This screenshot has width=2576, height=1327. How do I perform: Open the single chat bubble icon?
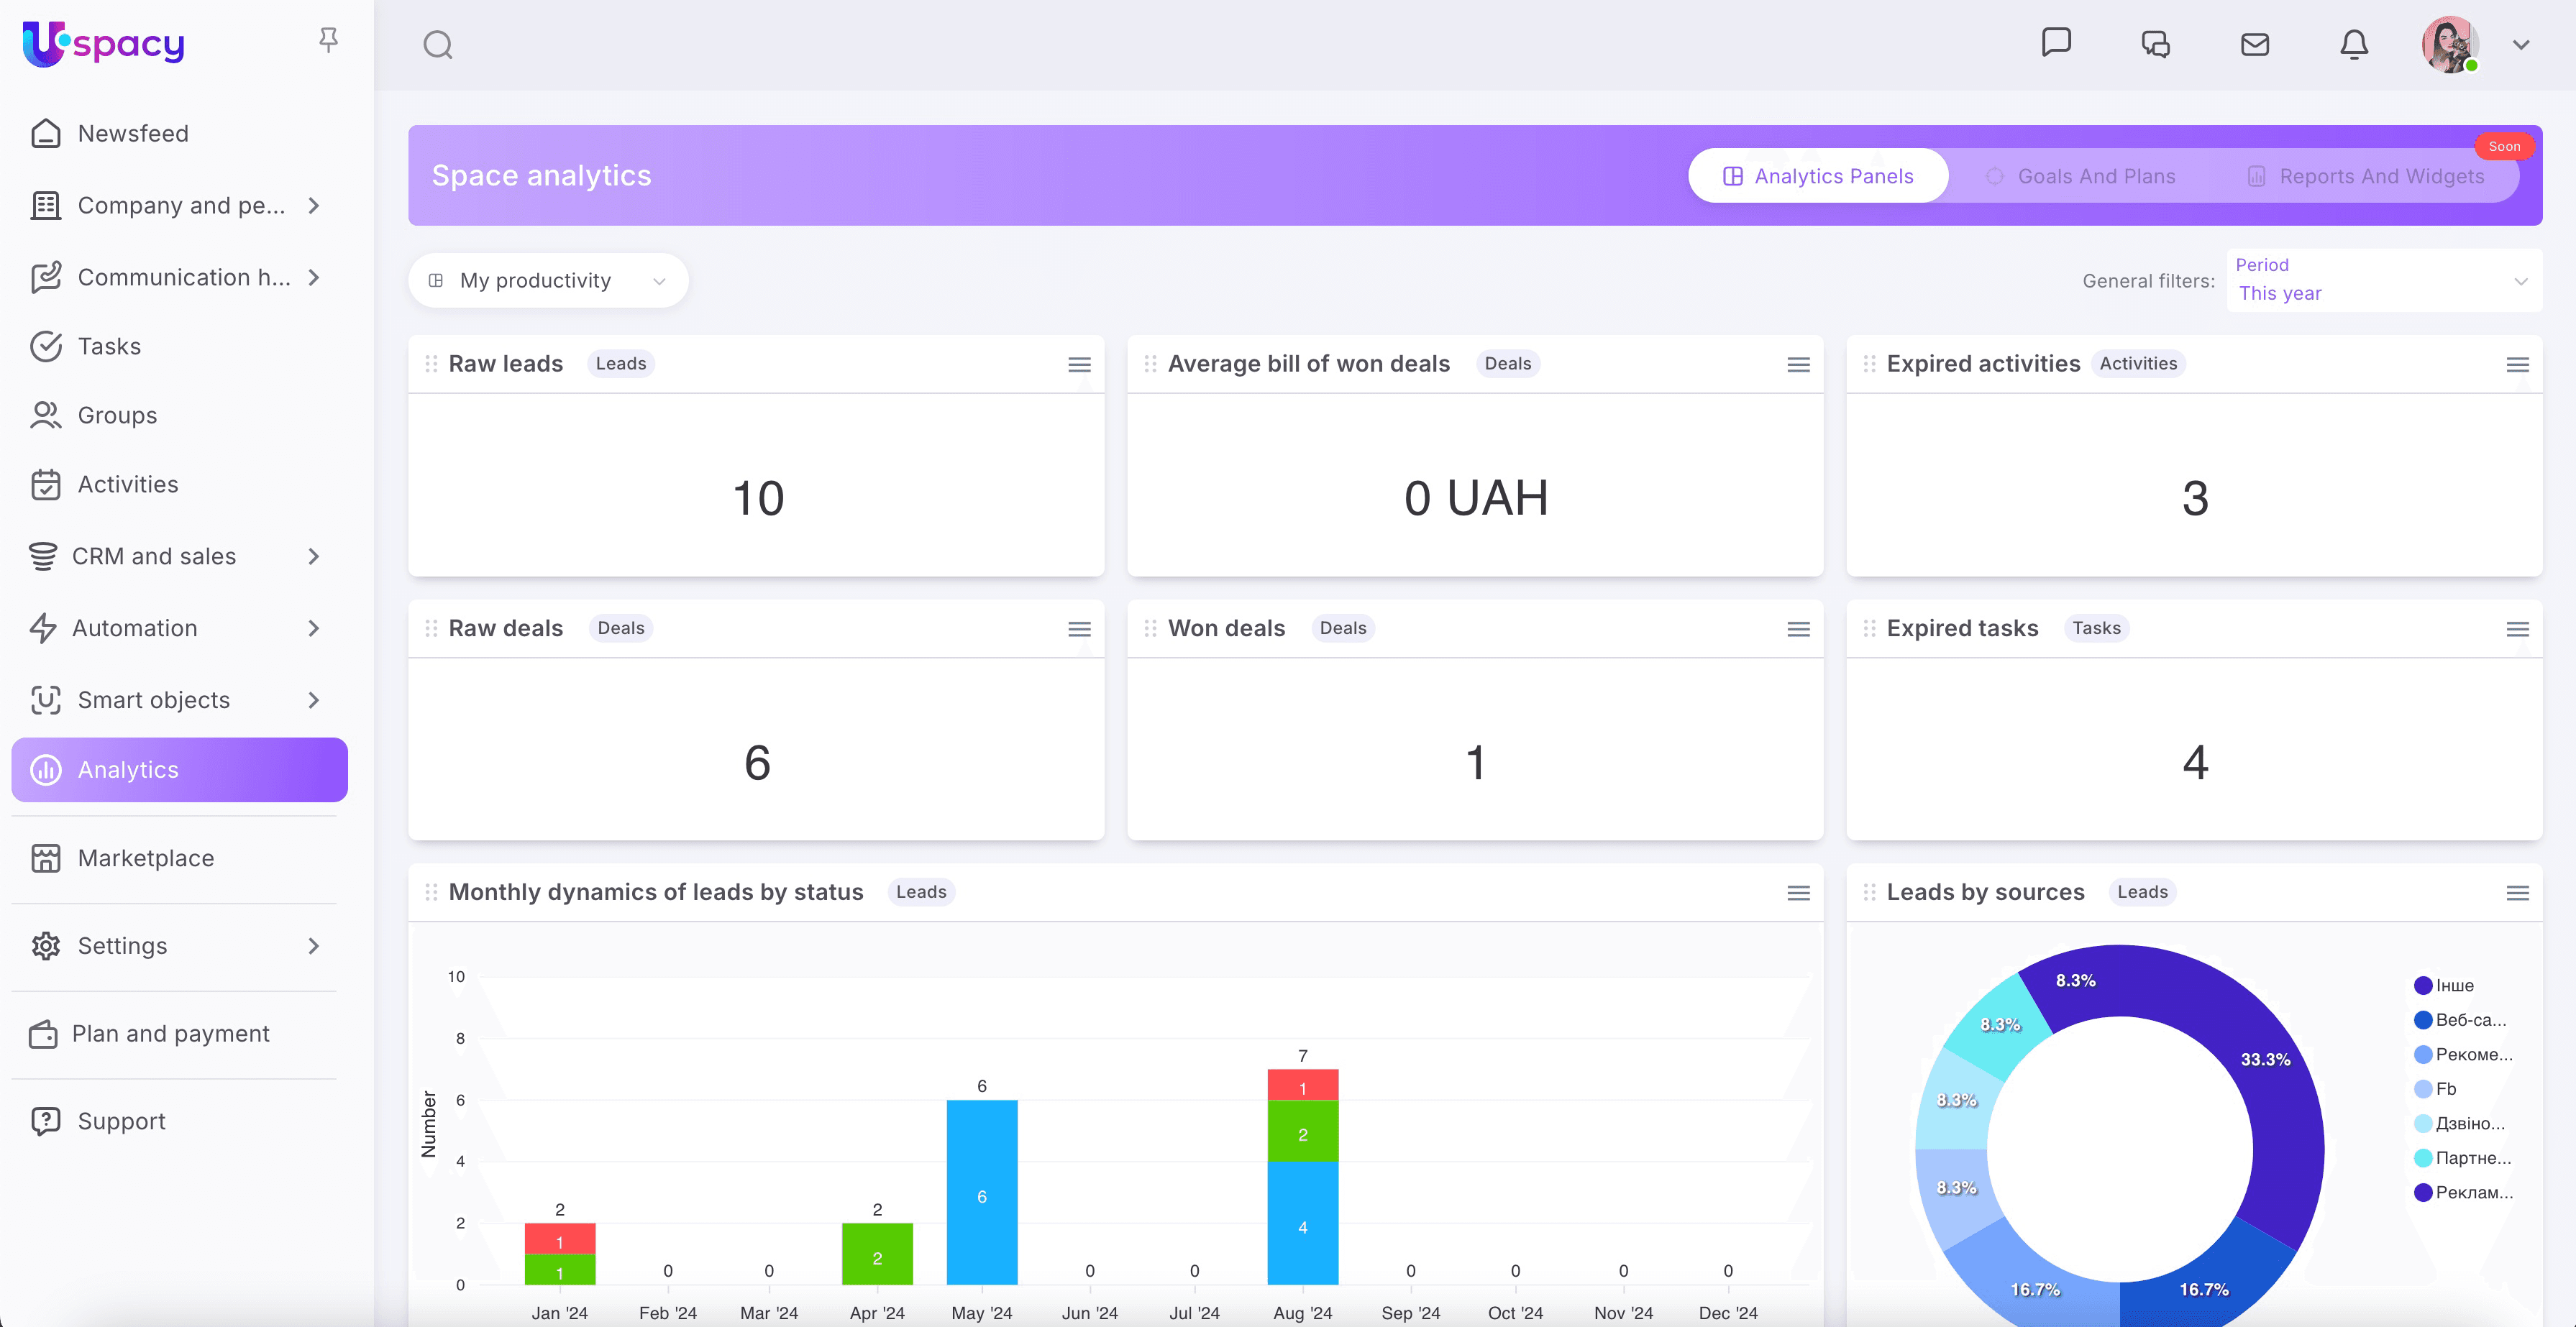tap(2056, 43)
